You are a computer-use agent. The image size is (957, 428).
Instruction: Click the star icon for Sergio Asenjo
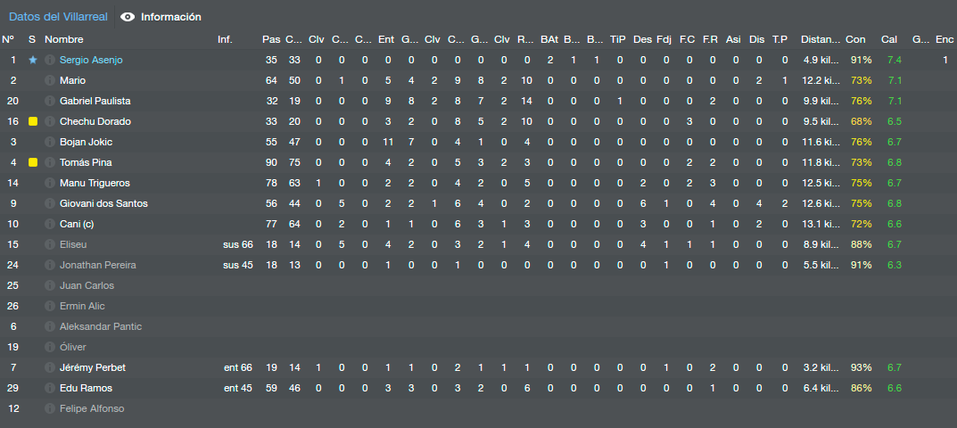tap(33, 60)
